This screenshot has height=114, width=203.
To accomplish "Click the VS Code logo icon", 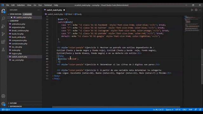I will tap(3, 5).
